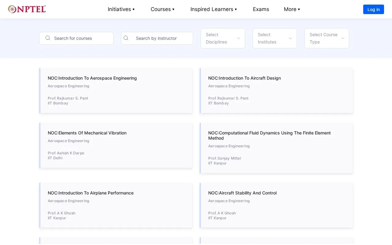Image resolution: width=392 pixels, height=245 pixels.
Task: Focus the Search by instructor field
Action: (157, 38)
